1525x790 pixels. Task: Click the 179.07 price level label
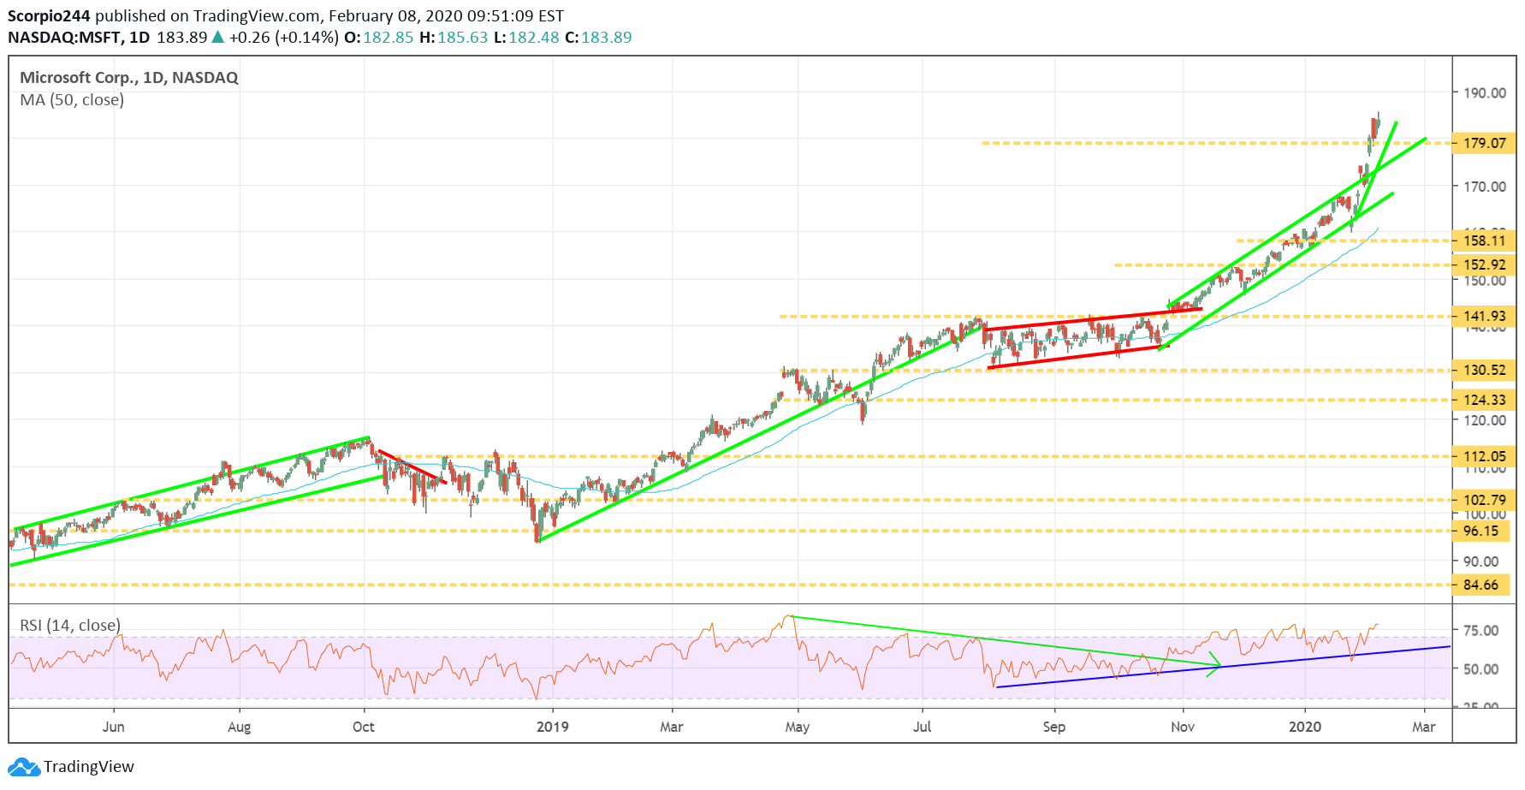point(1484,143)
